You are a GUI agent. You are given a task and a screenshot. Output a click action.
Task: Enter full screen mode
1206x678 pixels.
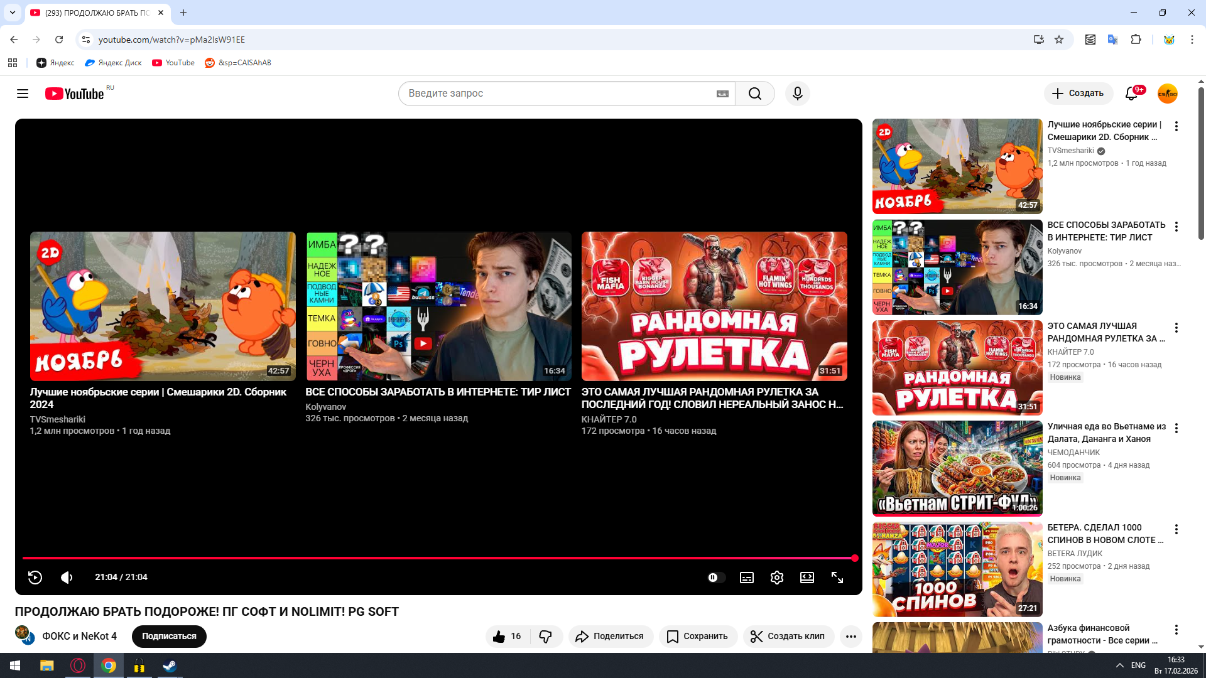(x=837, y=578)
